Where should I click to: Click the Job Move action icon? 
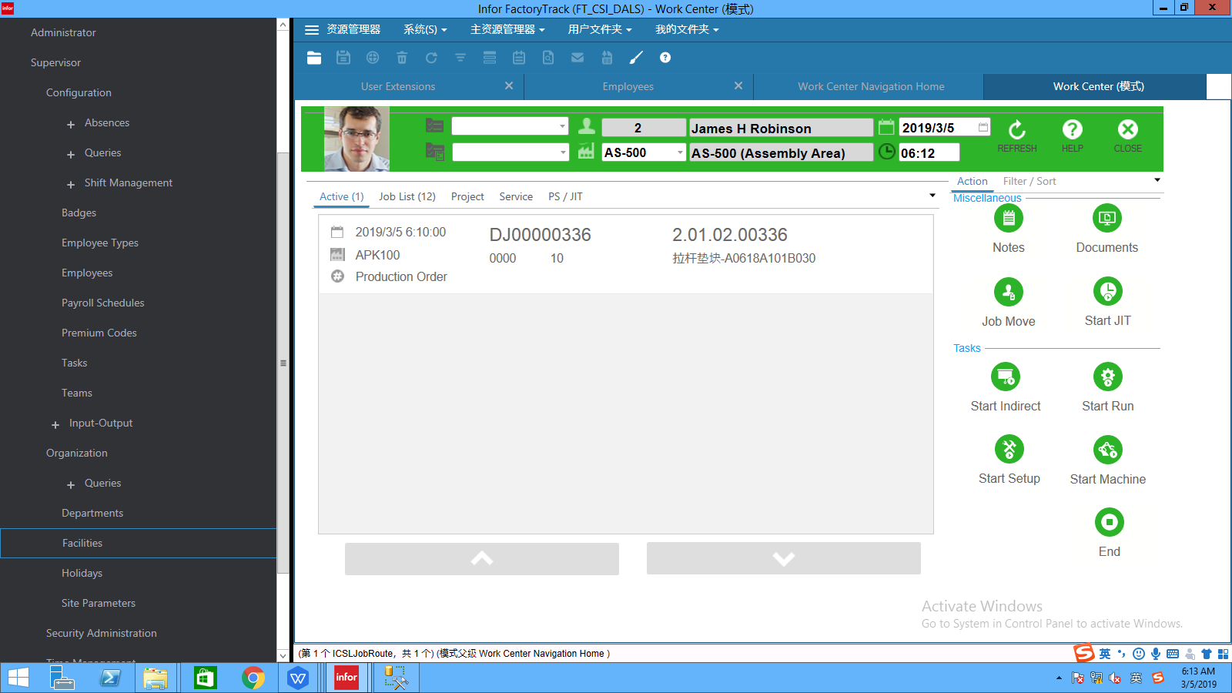click(x=1009, y=293)
